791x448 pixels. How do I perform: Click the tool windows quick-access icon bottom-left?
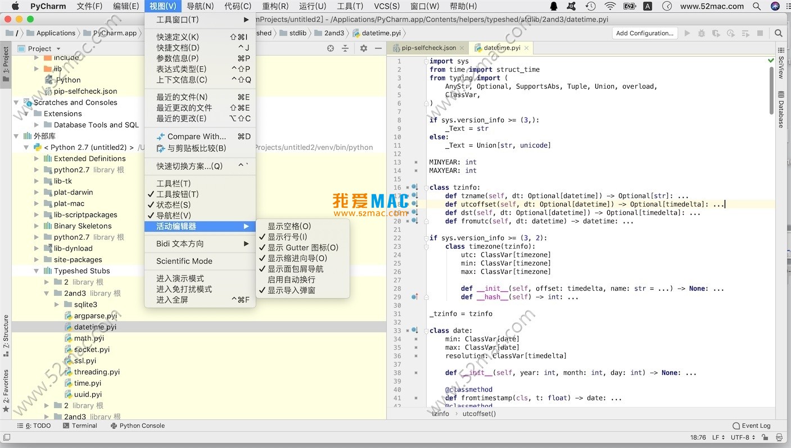[7, 437]
